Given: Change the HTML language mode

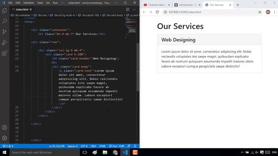Looking at the screenshot, I should coord(103,146).
